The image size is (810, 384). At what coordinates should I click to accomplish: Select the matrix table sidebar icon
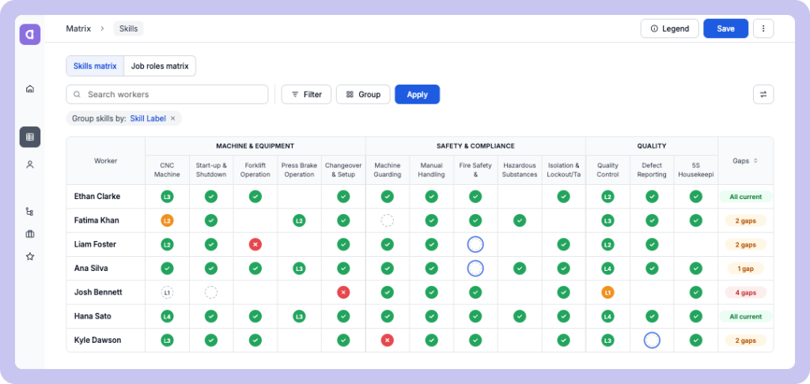(x=30, y=137)
